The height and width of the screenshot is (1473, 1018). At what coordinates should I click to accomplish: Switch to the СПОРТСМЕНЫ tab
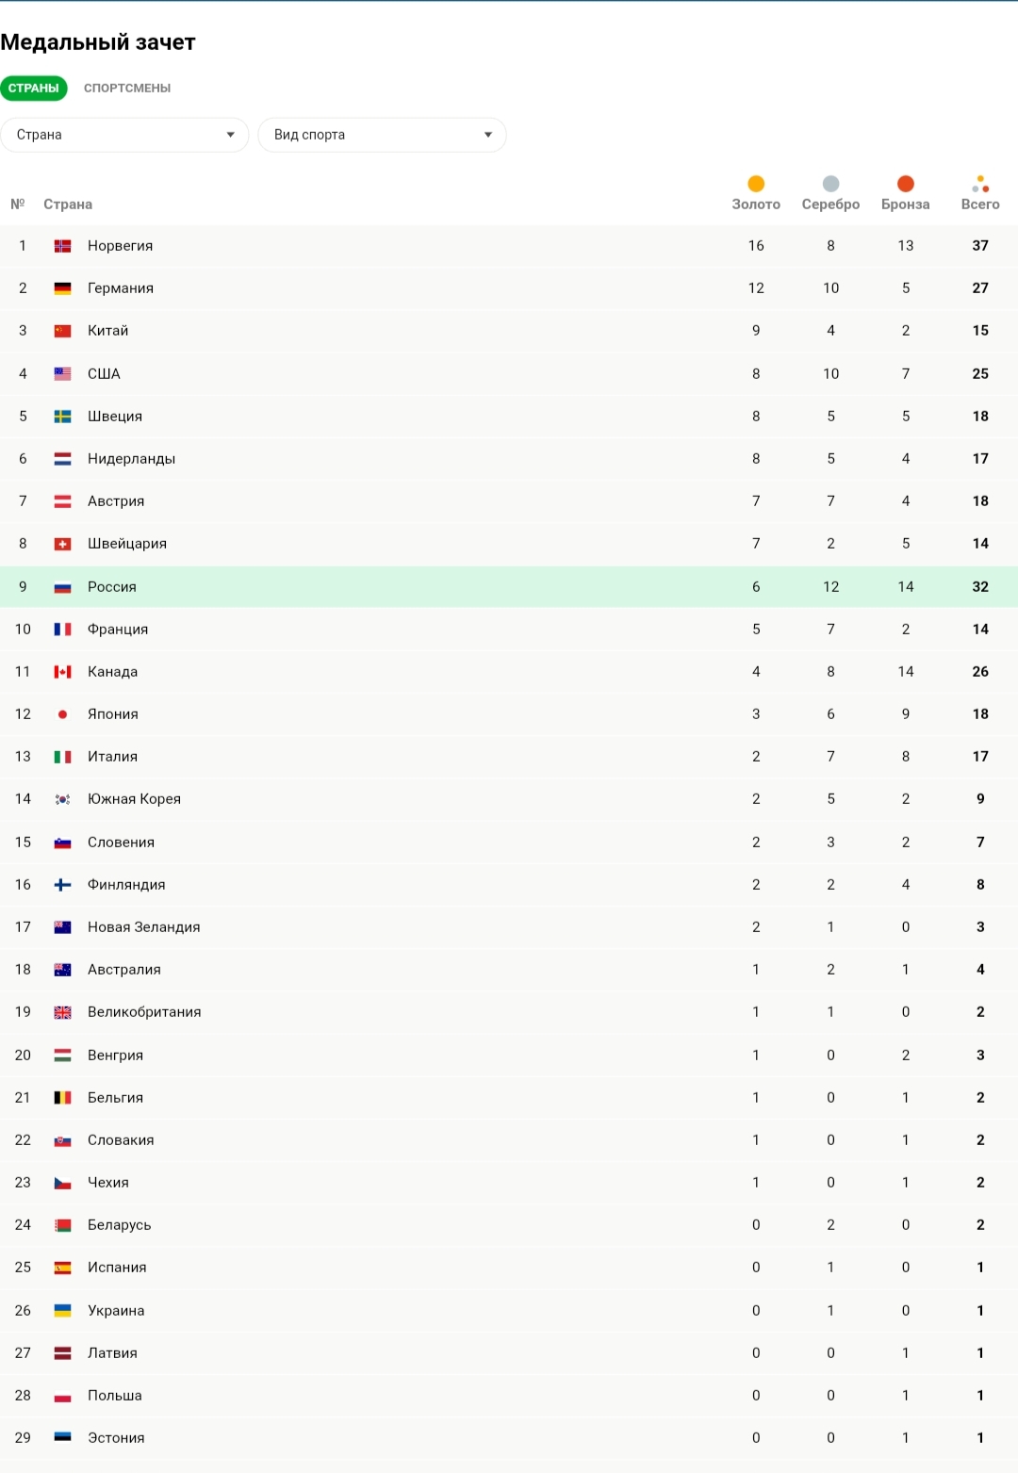[x=127, y=88]
